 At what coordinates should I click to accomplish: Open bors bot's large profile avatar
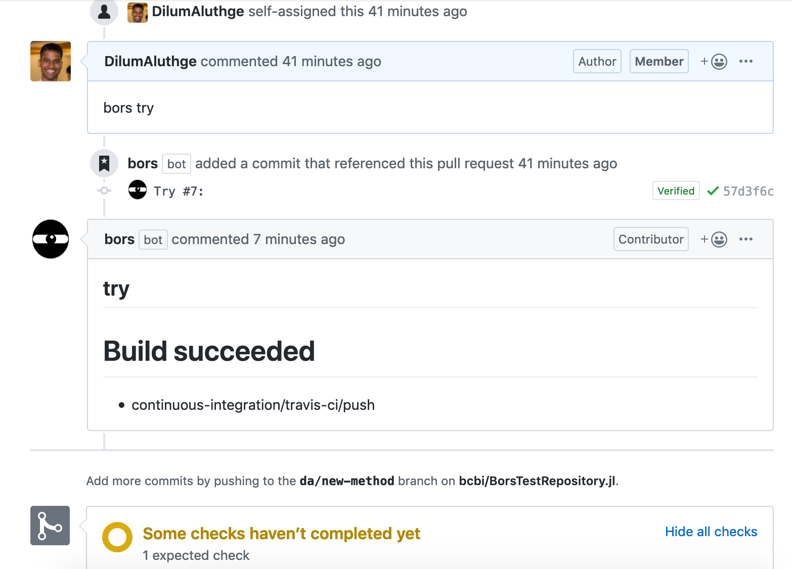pos(51,239)
